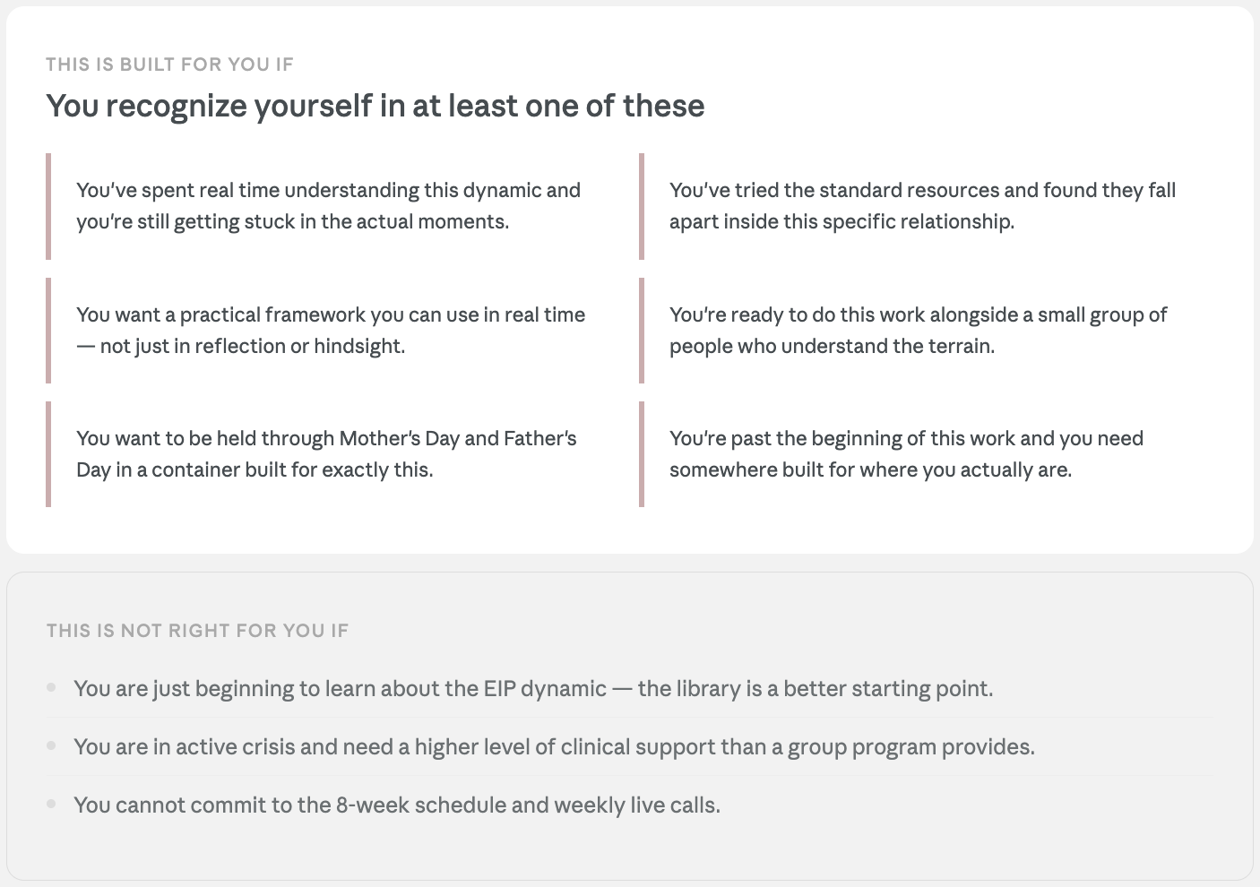
Task: Click the "active crisis" list item
Action: pyautogui.click(x=554, y=747)
